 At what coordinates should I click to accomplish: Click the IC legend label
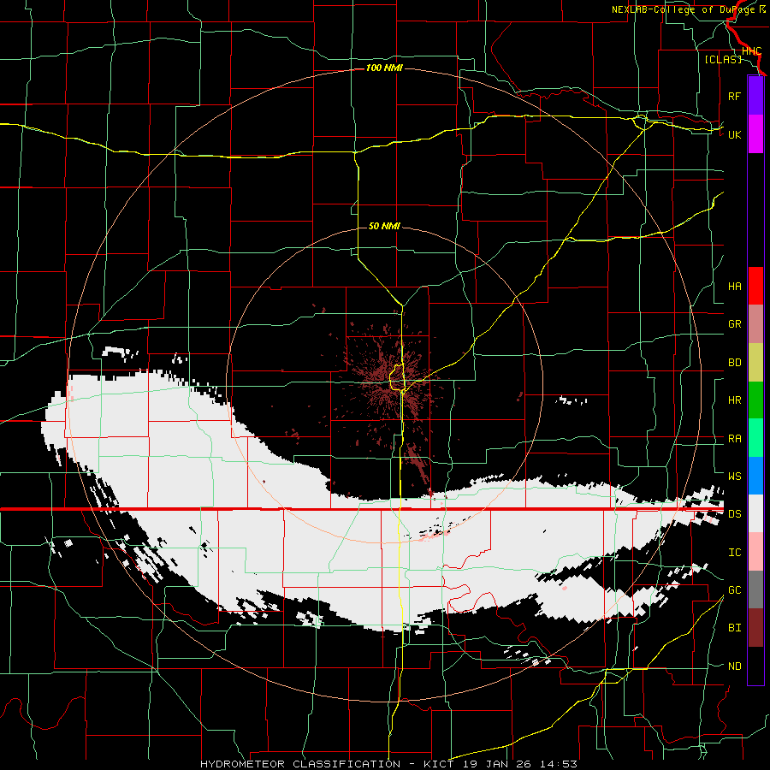click(x=734, y=553)
